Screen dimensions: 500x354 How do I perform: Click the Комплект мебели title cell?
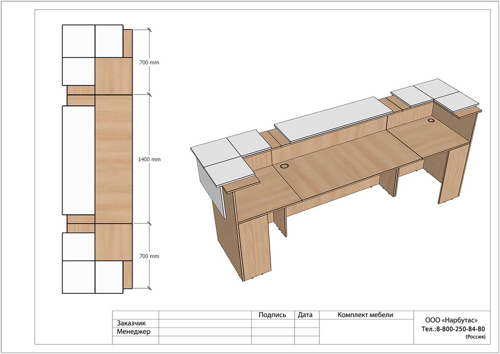pos(365,315)
